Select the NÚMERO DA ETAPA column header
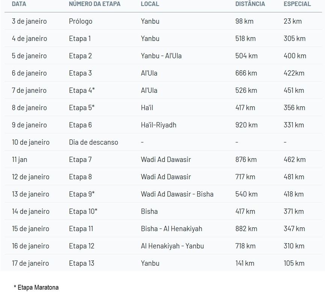The image size is (325, 292). click(95, 4)
